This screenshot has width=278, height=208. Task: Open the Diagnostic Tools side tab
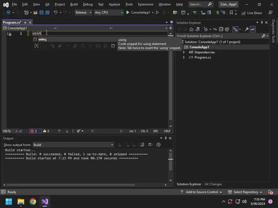click(x=273, y=31)
